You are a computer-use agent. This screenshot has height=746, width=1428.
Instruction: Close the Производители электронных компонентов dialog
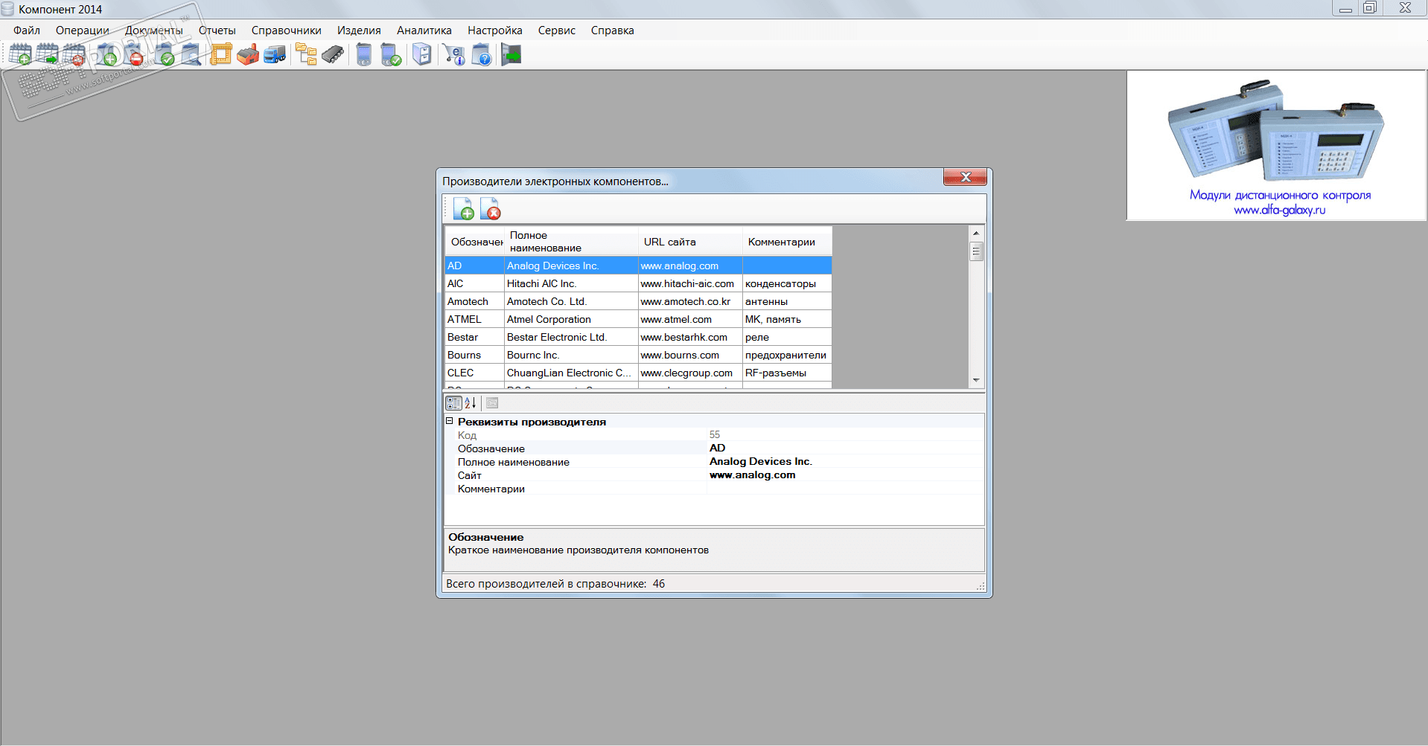[x=965, y=177]
